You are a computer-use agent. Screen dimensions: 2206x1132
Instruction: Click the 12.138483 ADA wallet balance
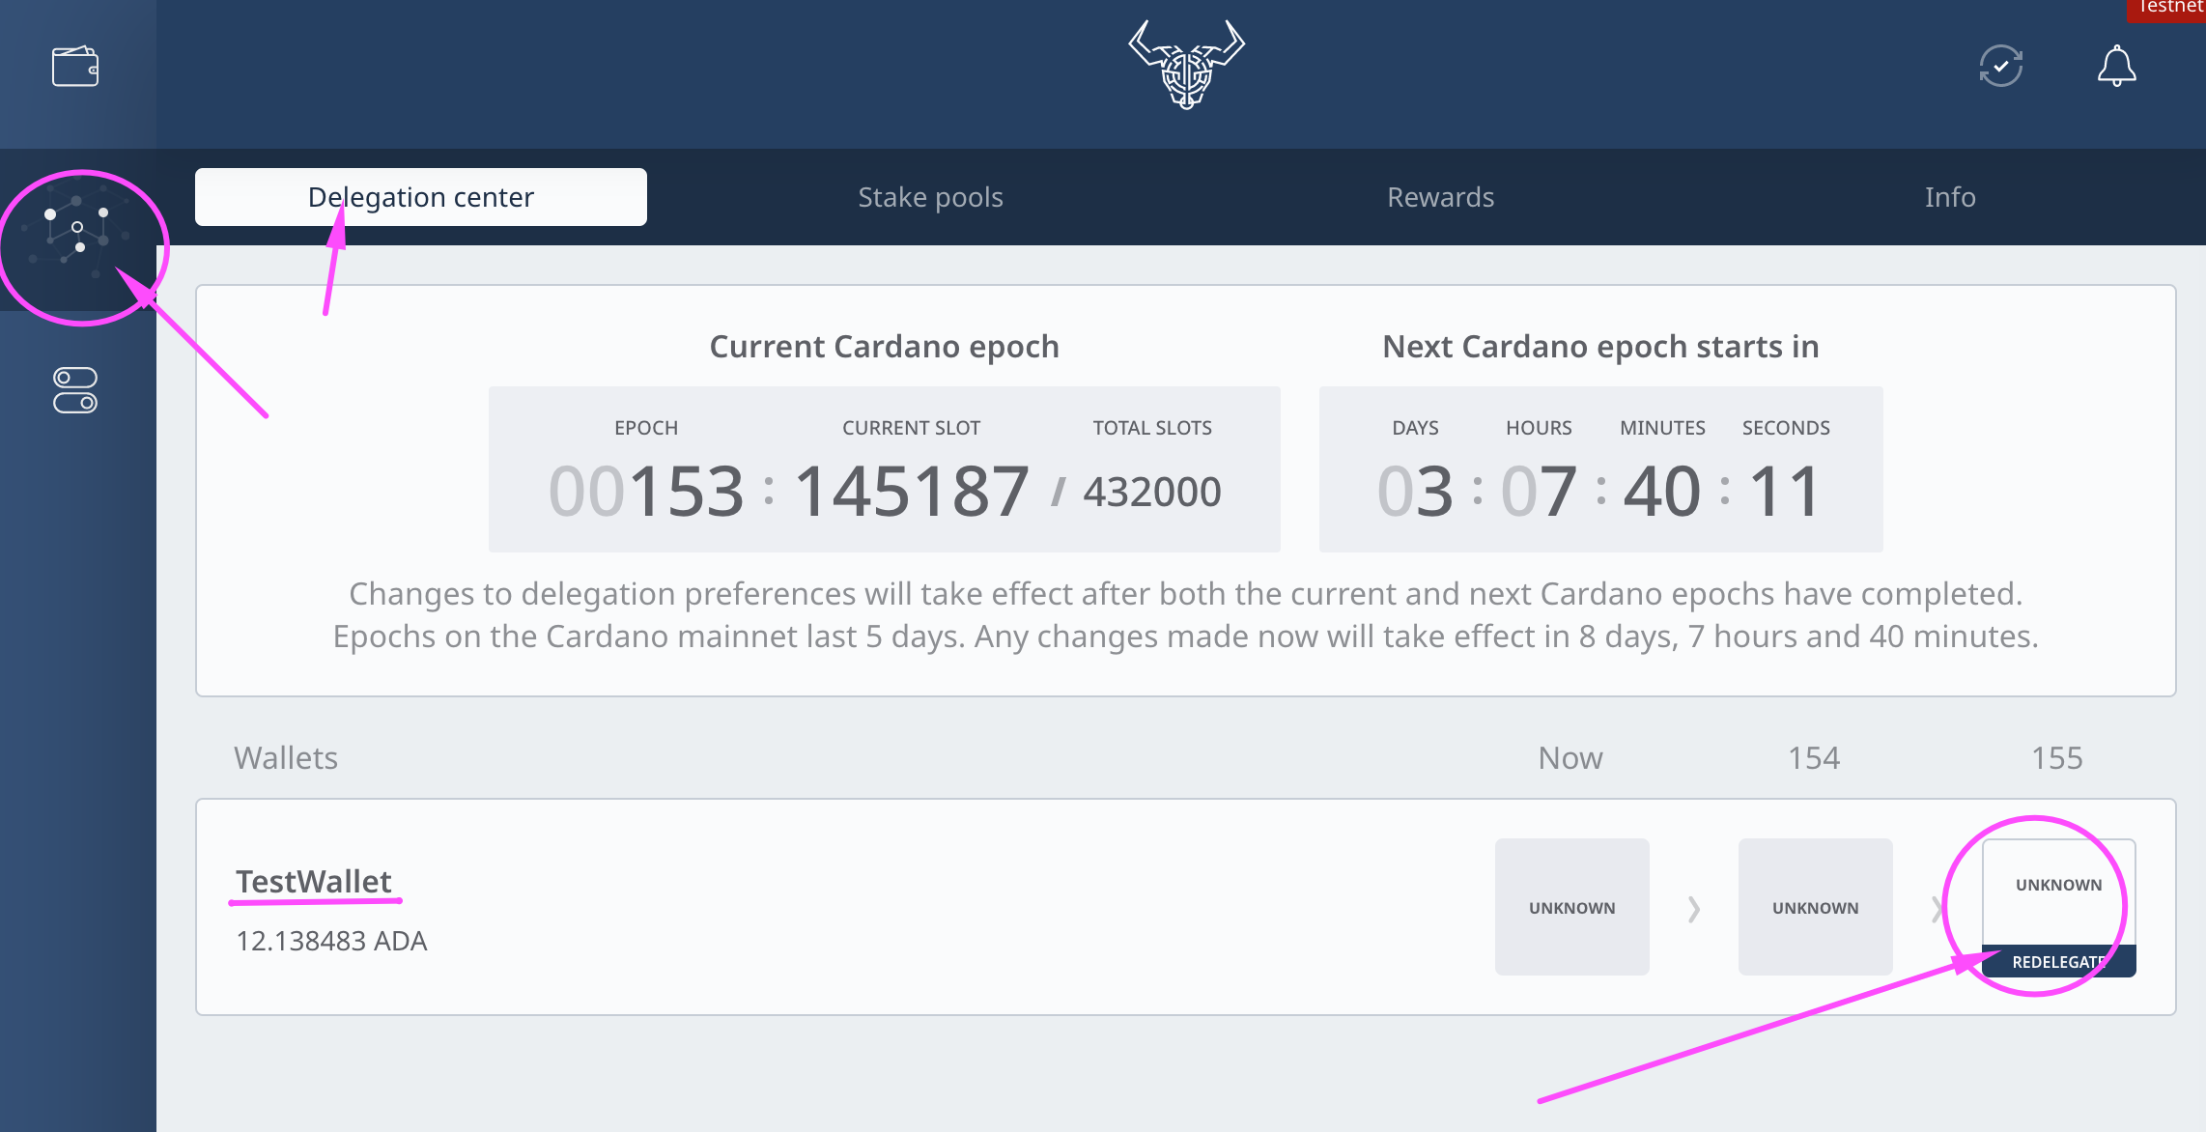pos(331,941)
